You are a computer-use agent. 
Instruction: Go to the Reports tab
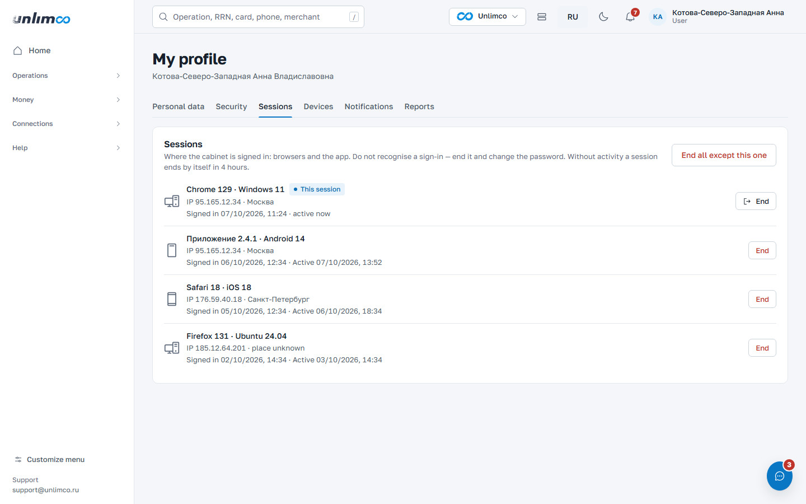(419, 106)
